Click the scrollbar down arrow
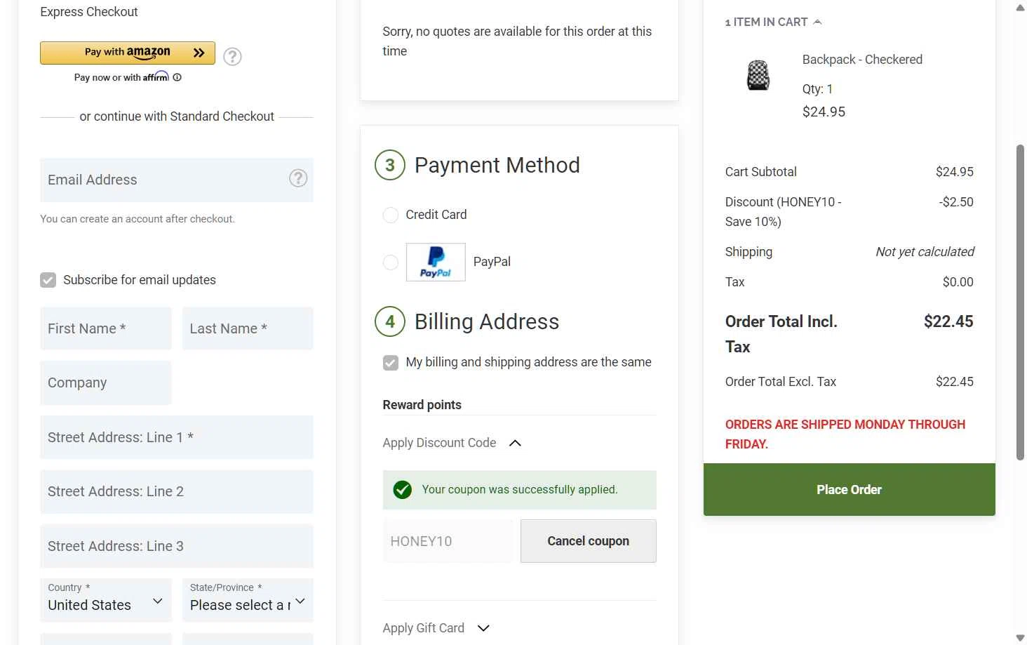 click(x=1021, y=638)
